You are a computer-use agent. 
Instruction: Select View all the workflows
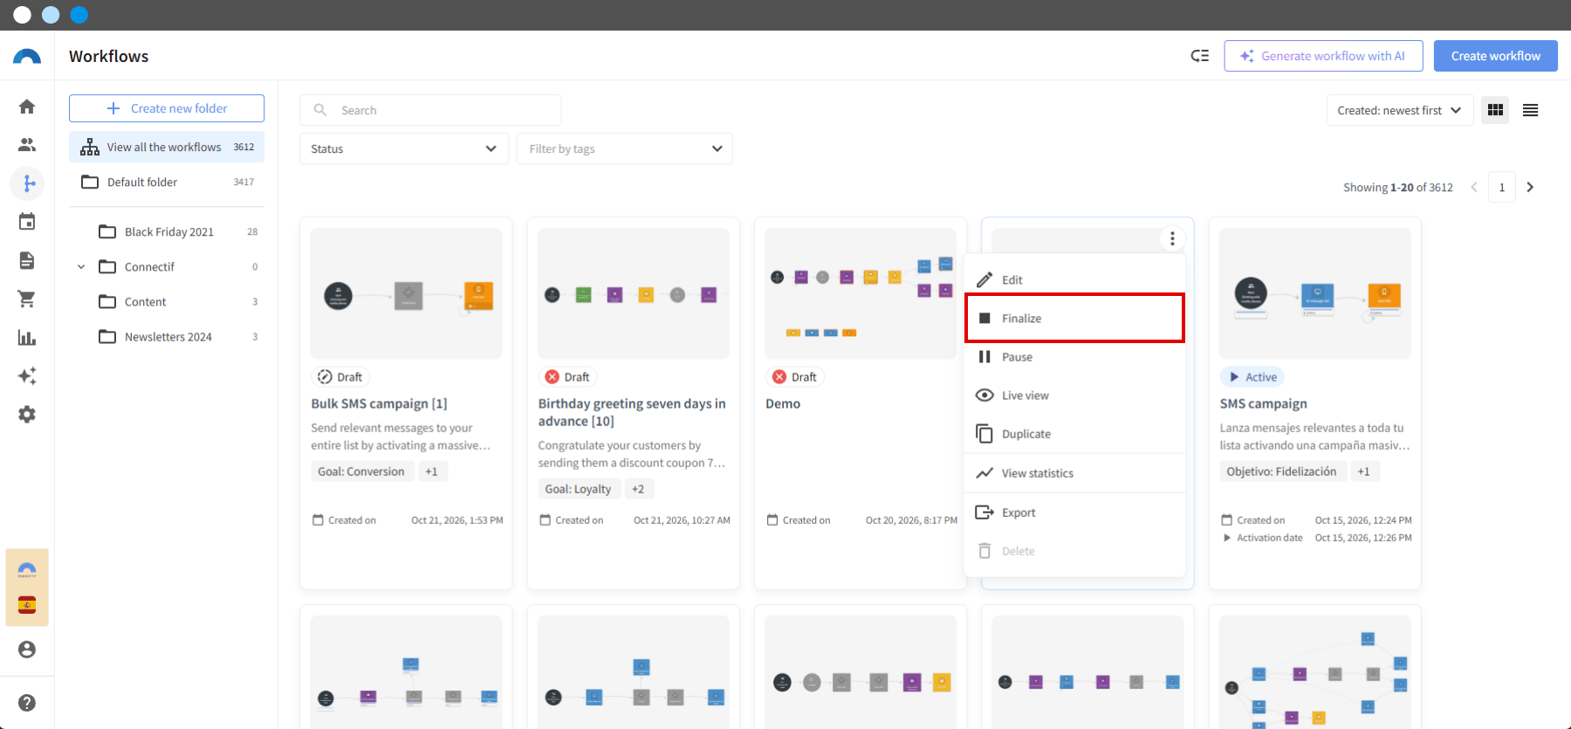(167, 147)
